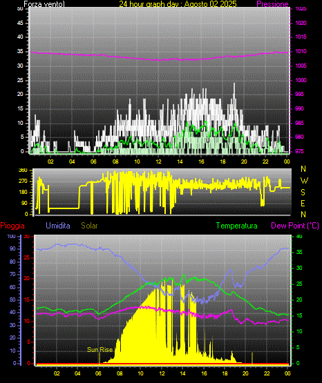Click the E compass direction label

tap(303, 203)
